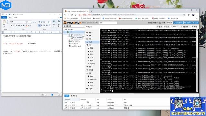The height and width of the screenshot is (116, 206).
Task: Switch to Cluster log tab
Action: (x=74, y=96)
